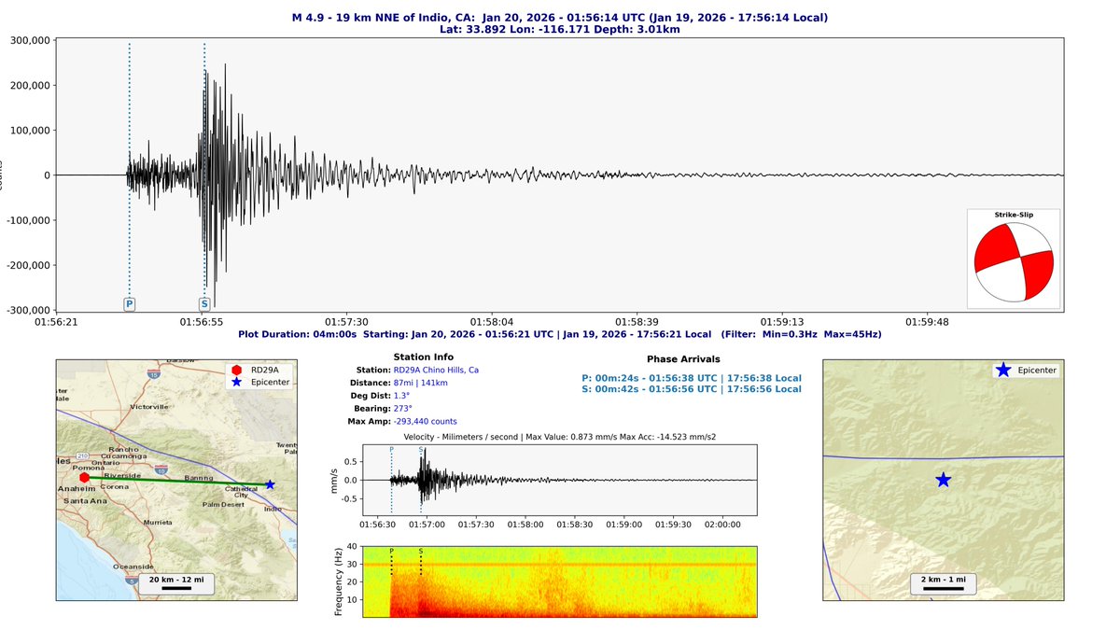
Task: Click the -200,000 tick label on the counts axis
Action: coord(26,265)
